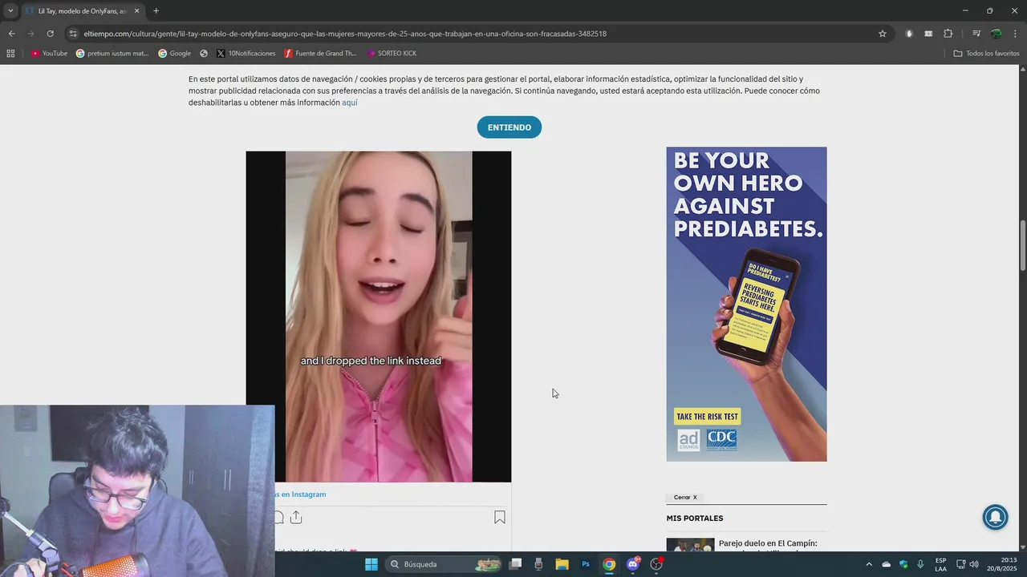Click the ENTIENDO cookie consent button
This screenshot has height=577, width=1027.
tap(509, 127)
